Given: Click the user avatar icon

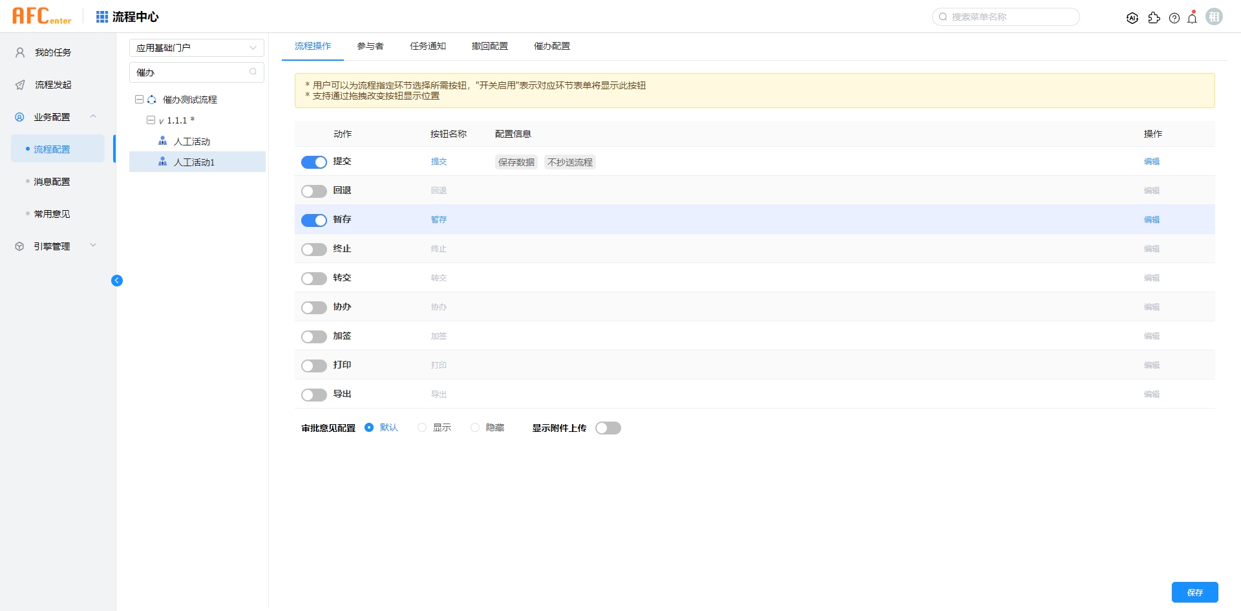Looking at the screenshot, I should pyautogui.click(x=1214, y=17).
